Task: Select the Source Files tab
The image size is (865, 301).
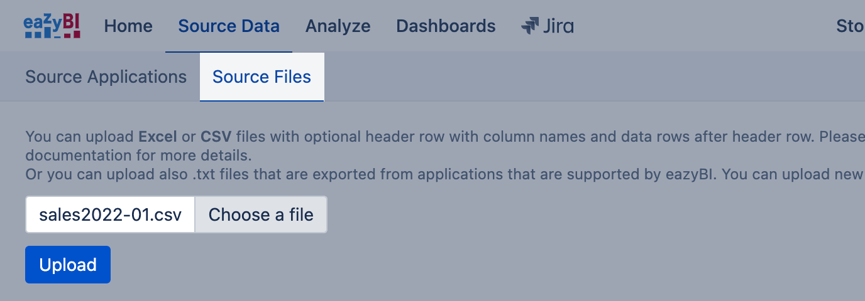Action: [262, 77]
